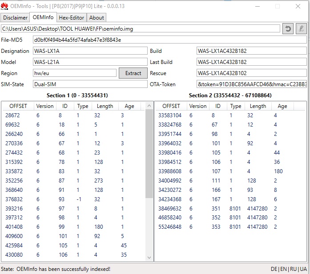Sort Section 2 by Version header

(198, 106)
